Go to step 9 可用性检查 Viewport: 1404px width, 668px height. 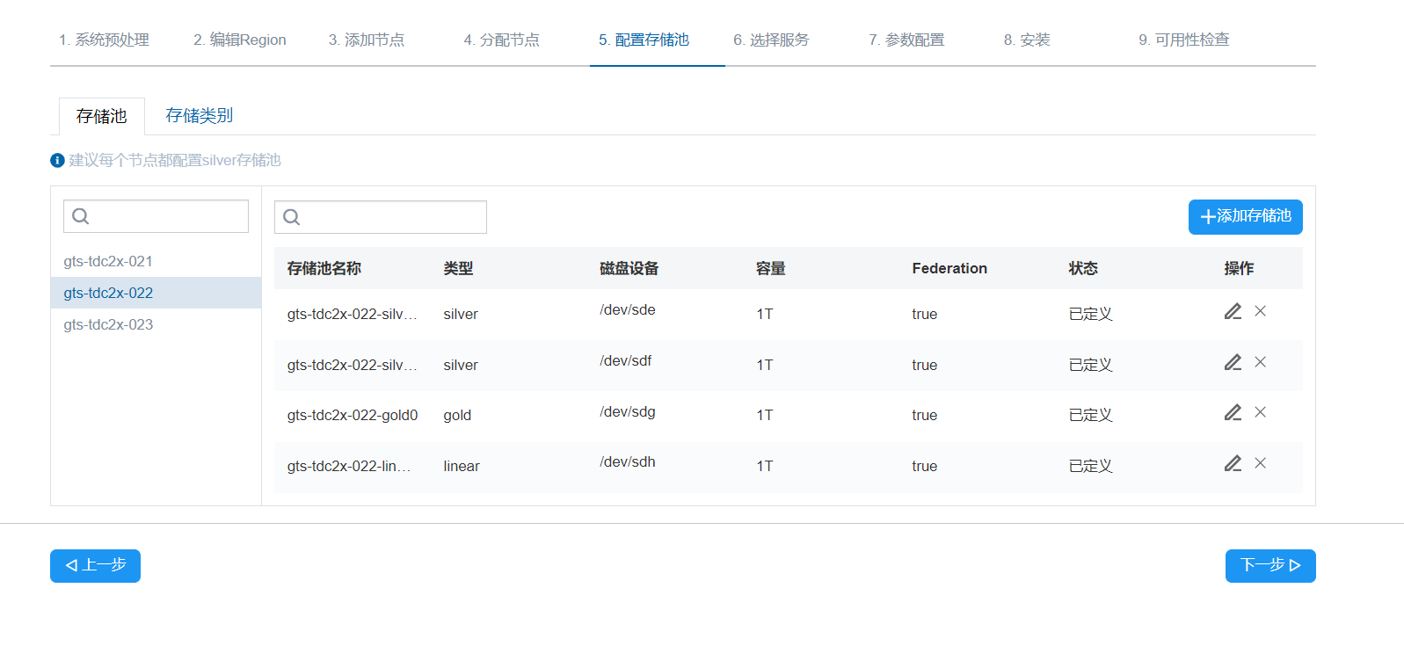(1184, 40)
